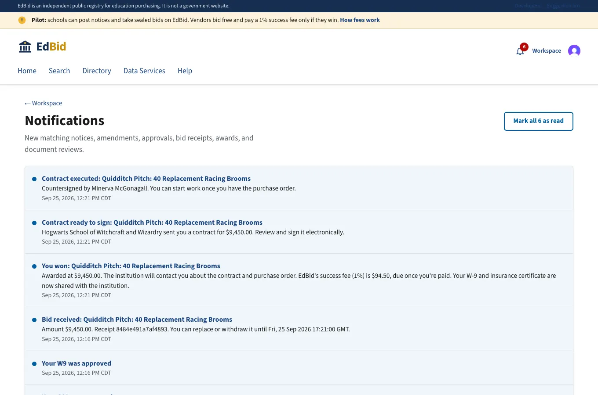Click timestamp under You won notification

[x=77, y=295]
